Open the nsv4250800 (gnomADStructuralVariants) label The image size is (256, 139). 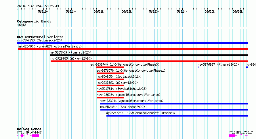click(x=50, y=46)
